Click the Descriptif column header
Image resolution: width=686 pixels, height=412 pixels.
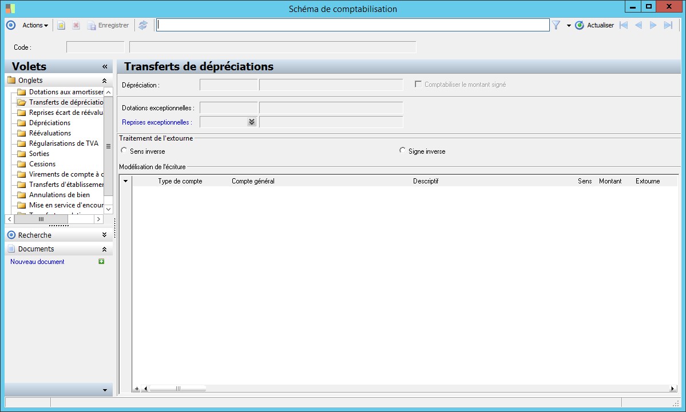click(426, 181)
